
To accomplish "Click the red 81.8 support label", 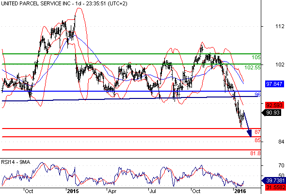I will [255, 153].
